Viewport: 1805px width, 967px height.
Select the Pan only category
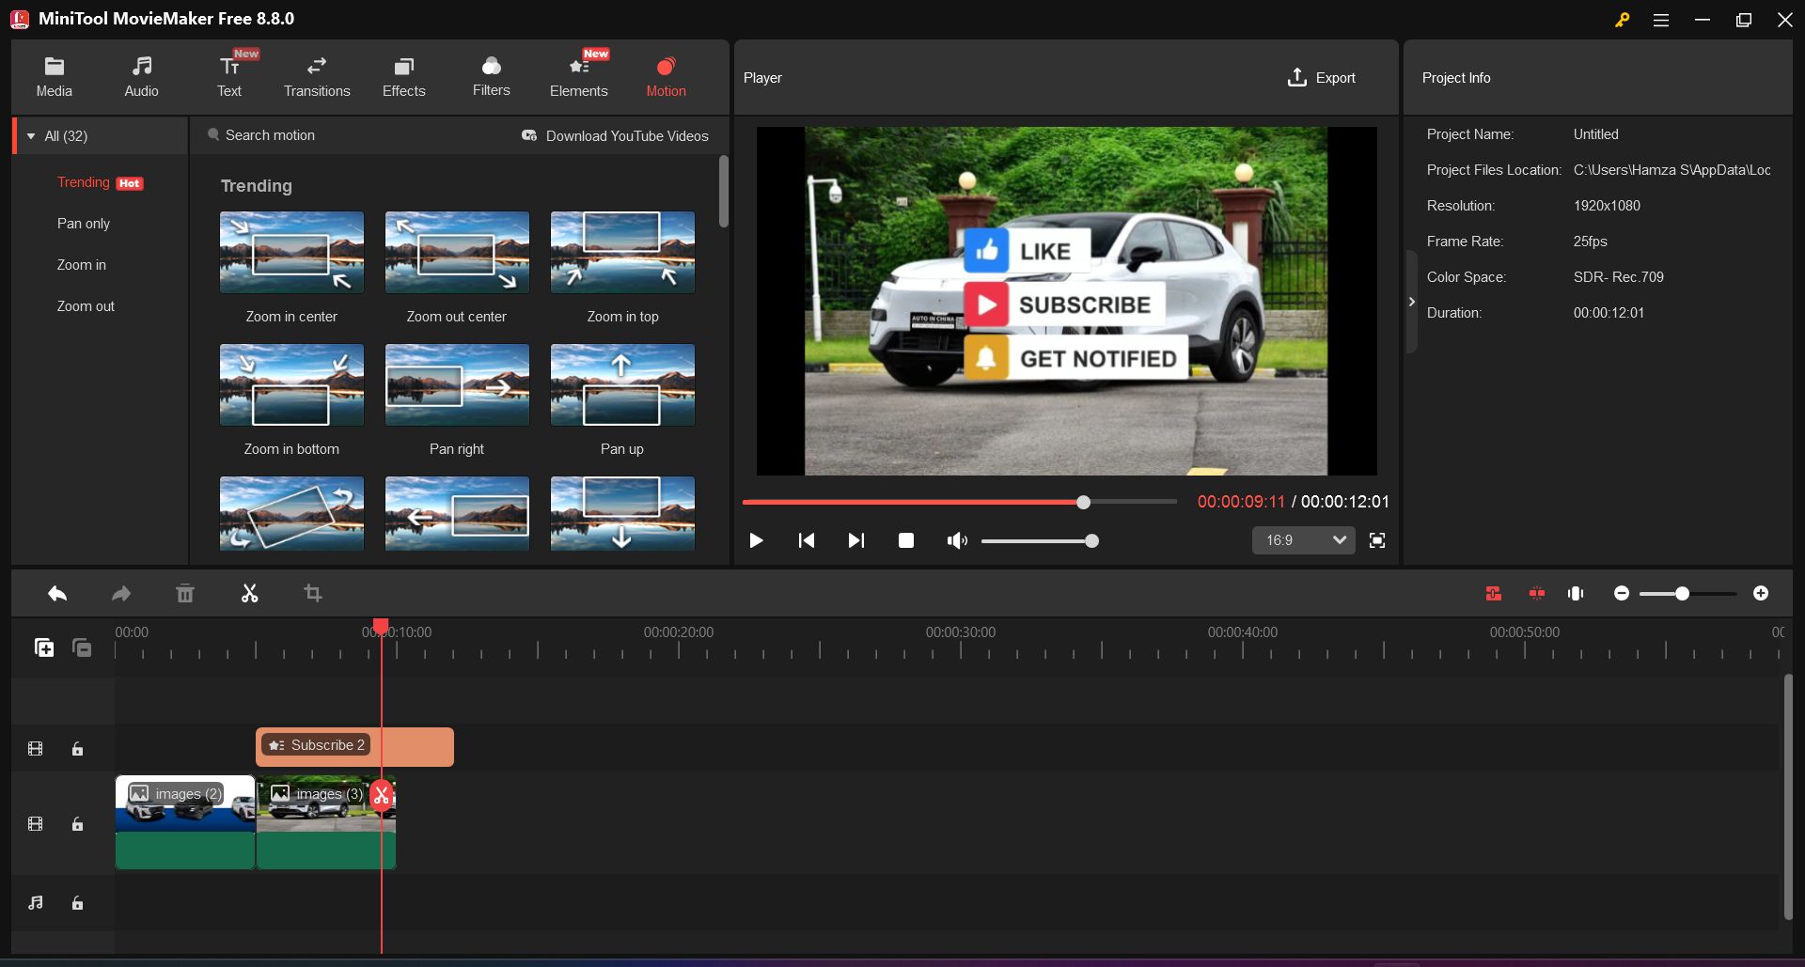[84, 224]
